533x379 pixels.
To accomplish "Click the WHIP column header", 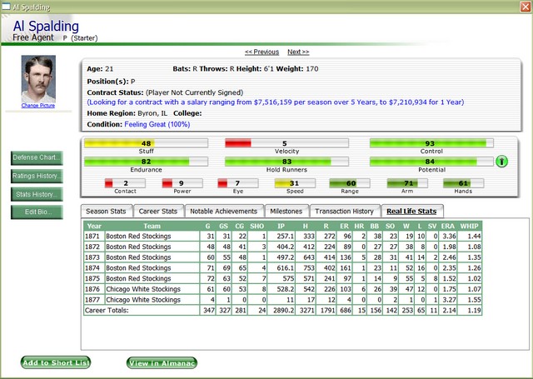I will tap(469, 226).
